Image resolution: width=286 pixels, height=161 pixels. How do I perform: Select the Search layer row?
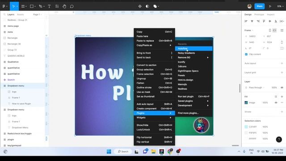click(22, 80)
